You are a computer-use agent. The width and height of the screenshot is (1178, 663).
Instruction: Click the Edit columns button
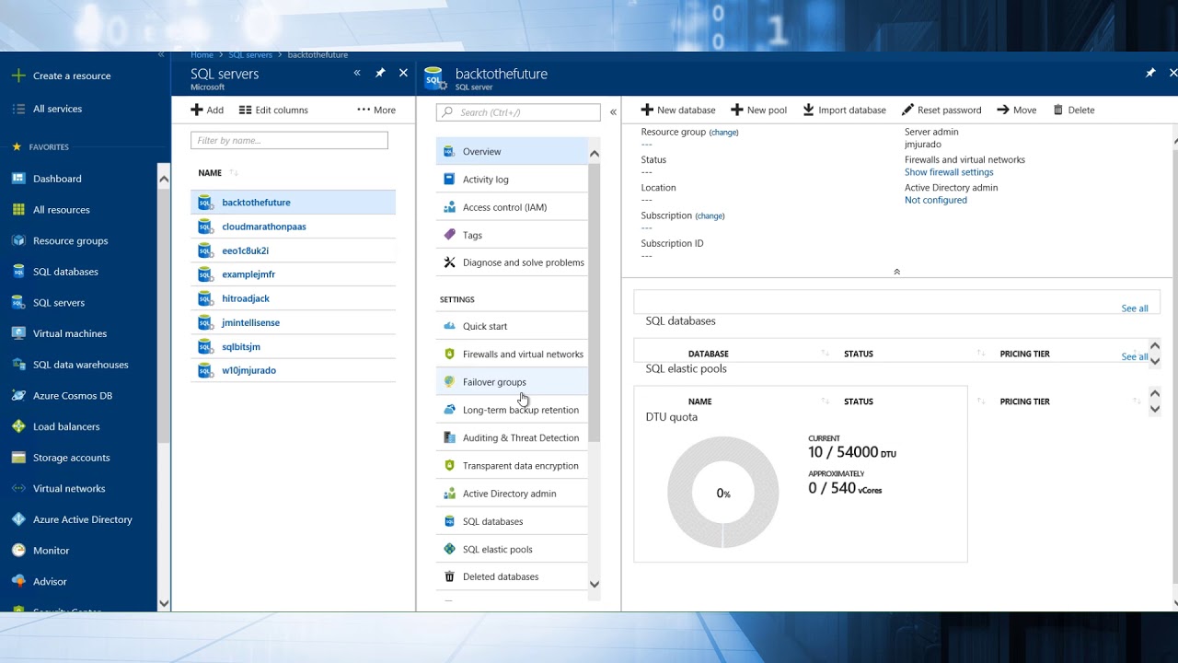point(273,110)
